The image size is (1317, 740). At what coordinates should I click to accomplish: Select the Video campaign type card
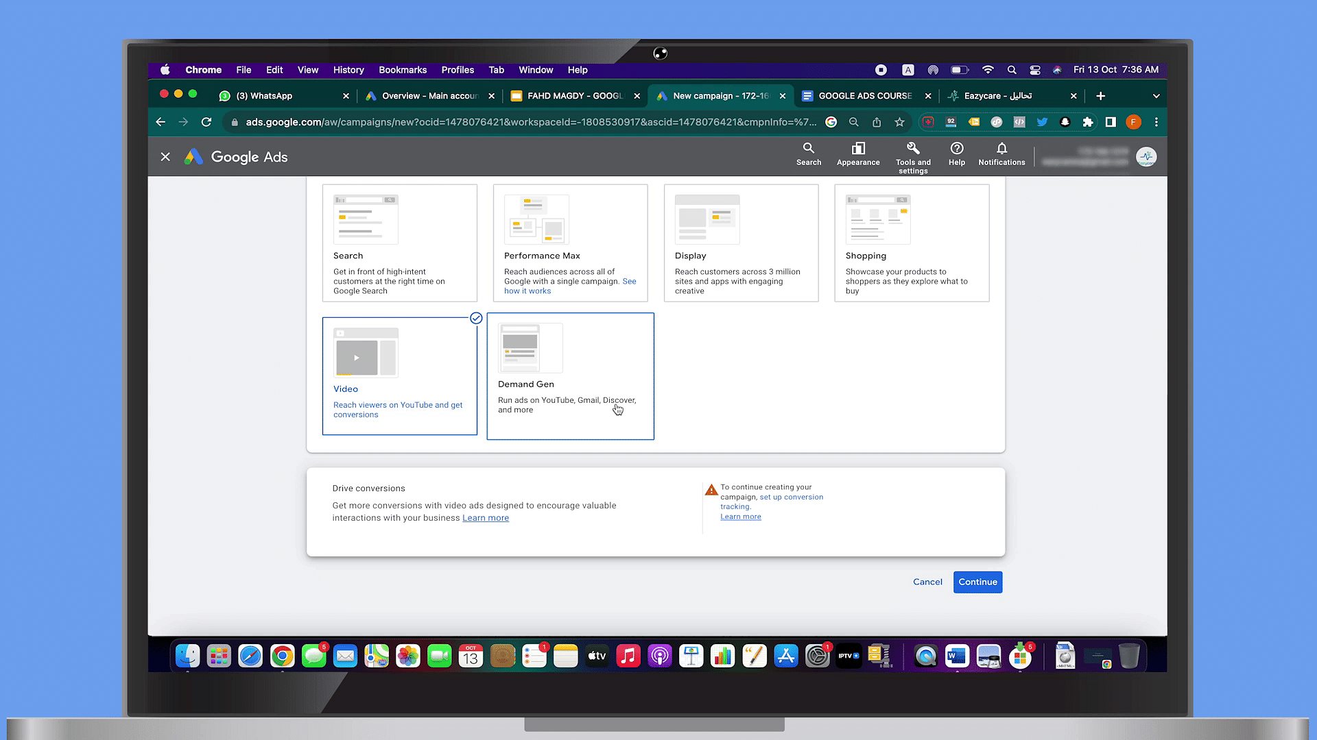click(x=400, y=375)
